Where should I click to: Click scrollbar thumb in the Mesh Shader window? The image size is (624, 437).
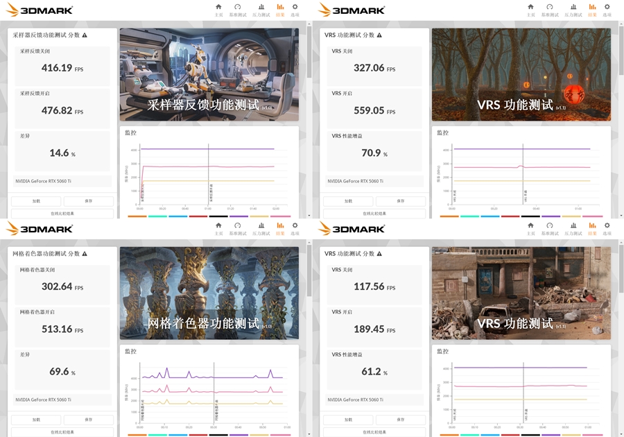click(x=309, y=271)
